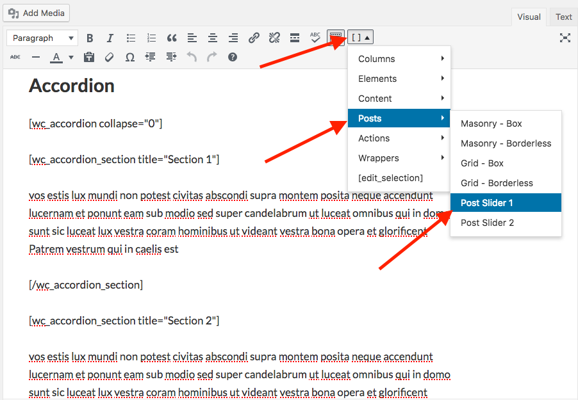This screenshot has height=400, width=578.
Task: Toggle the toolbar kitchen sink button
Action: point(336,38)
